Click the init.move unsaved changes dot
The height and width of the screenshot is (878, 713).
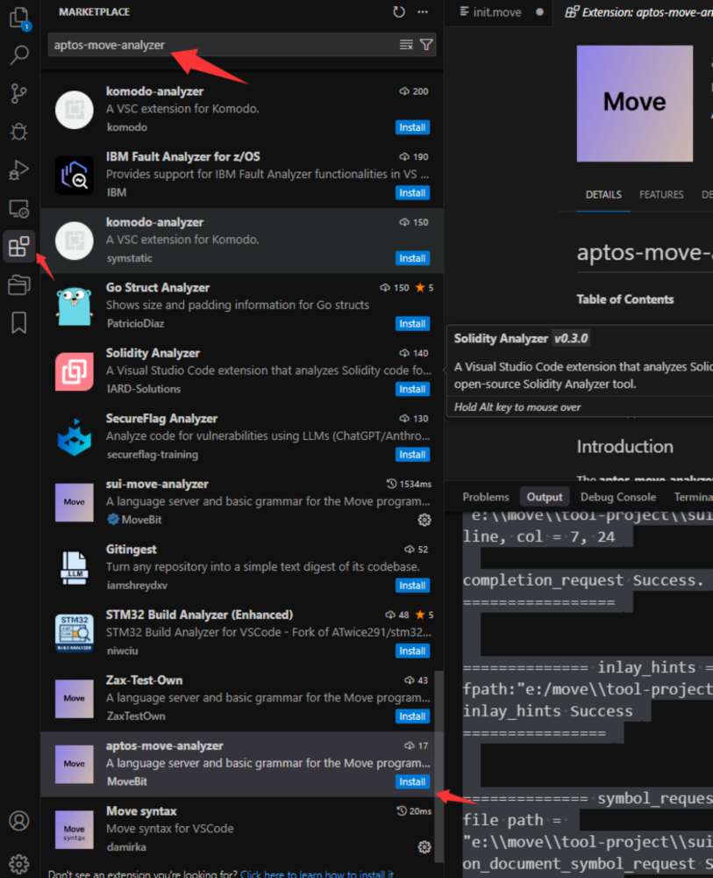tap(539, 11)
